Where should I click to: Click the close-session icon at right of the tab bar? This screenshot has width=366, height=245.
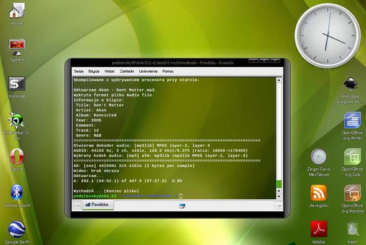pos(279,206)
